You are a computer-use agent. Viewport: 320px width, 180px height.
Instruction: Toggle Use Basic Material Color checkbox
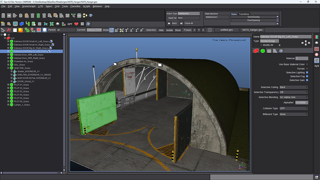point(307,64)
